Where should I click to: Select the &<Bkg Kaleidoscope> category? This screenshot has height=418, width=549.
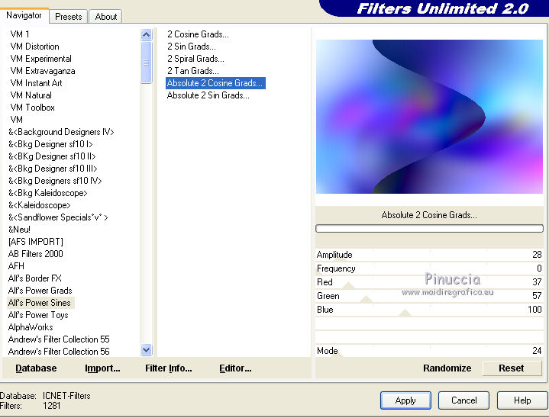47,193
